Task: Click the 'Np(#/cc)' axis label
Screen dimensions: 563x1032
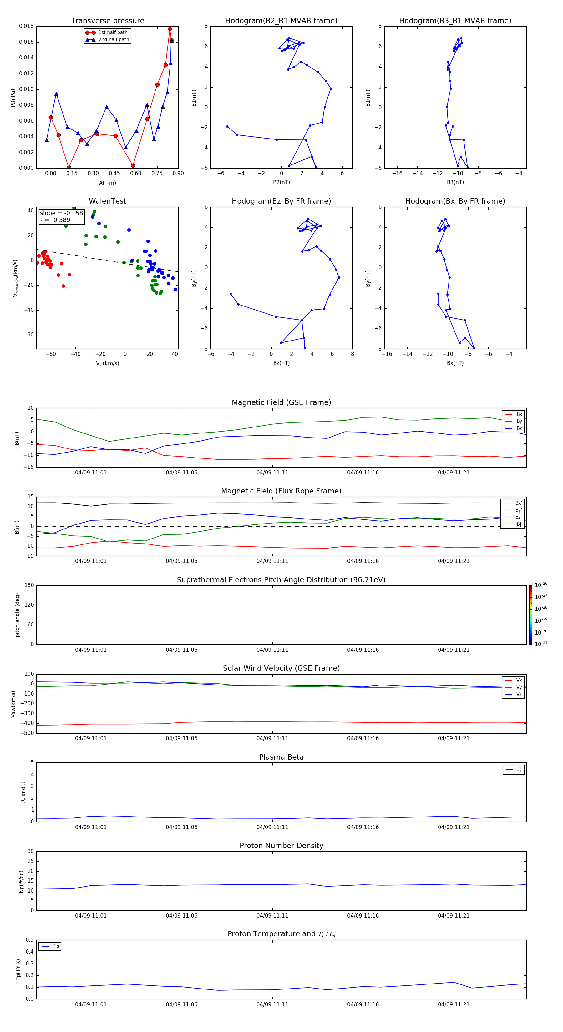Action: pos(21,881)
